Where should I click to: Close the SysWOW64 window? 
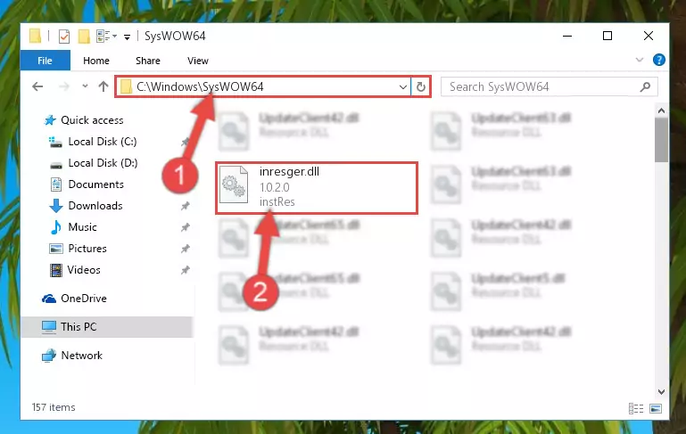pyautogui.click(x=649, y=36)
